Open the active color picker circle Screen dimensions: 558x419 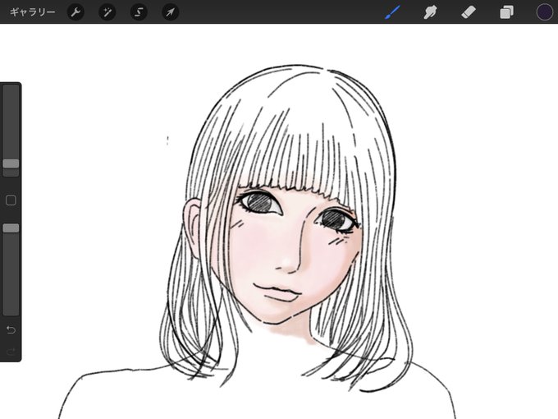(x=545, y=12)
